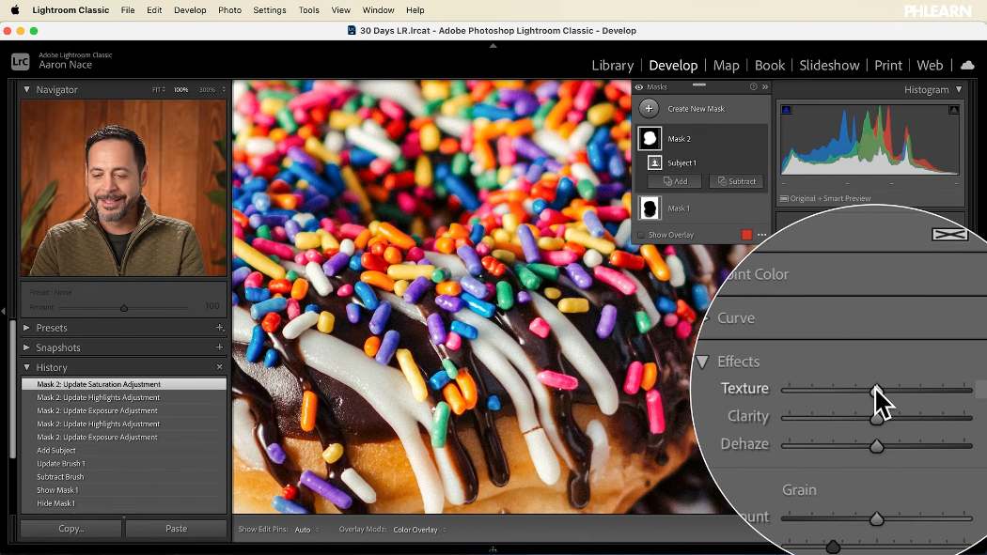Image resolution: width=987 pixels, height=555 pixels.
Task: Open the Overlay Mode Color Overlay dropdown
Action: click(x=419, y=530)
